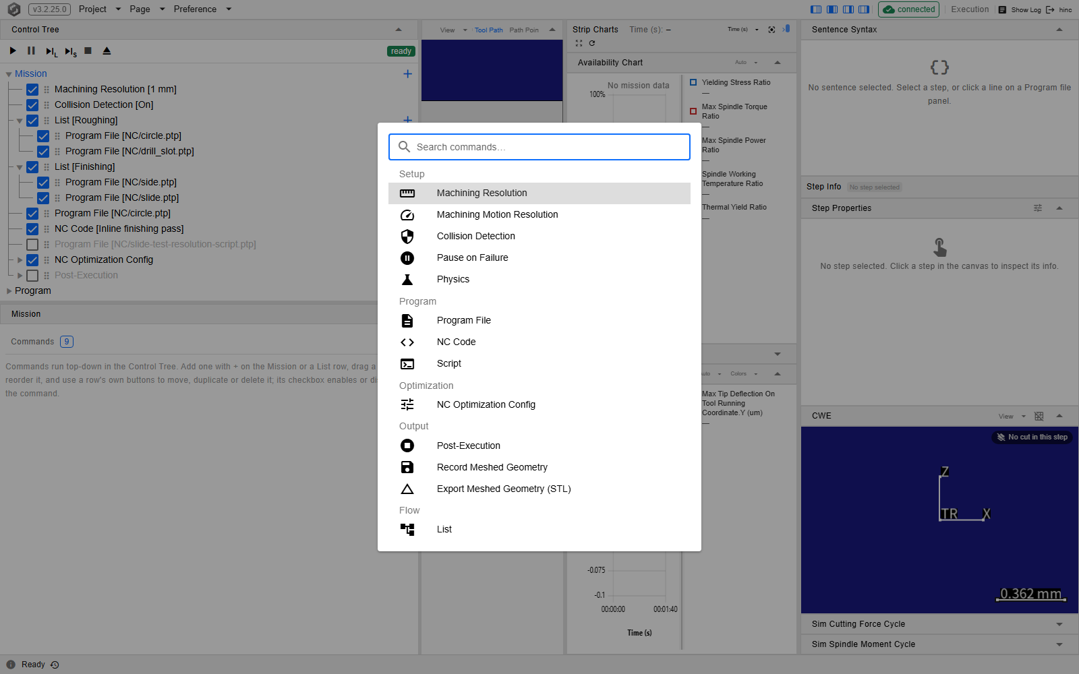Viewport: 1079px width, 674px height.
Task: Click the eject icon in Control Tree toolbar
Action: (x=107, y=51)
